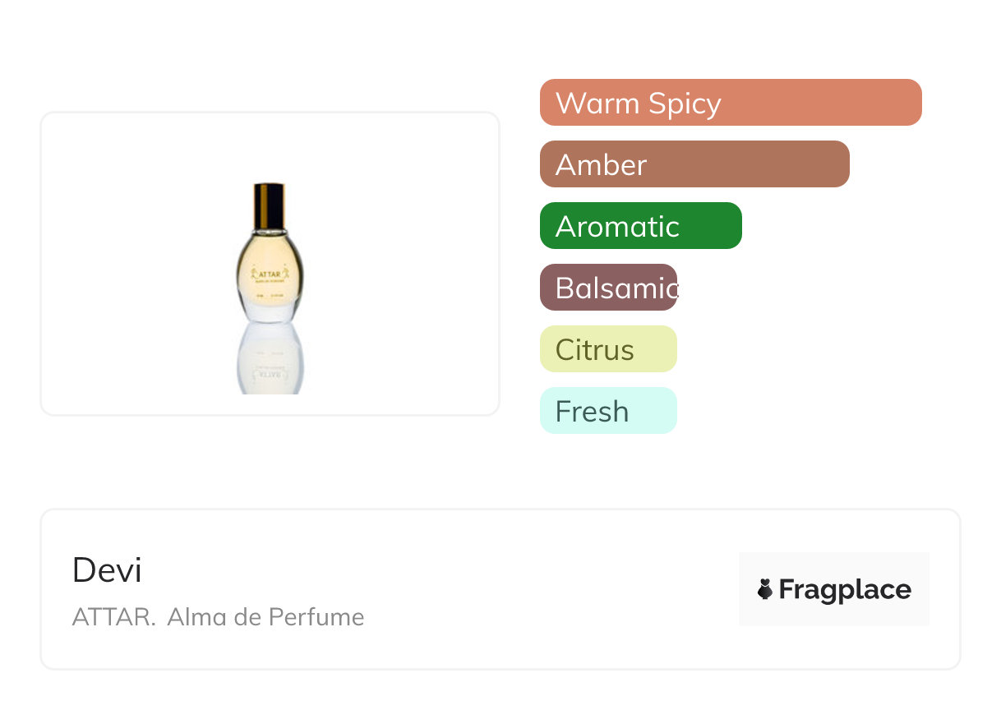Select the Balsamic accord bar
The image size is (1001, 710).
coord(608,288)
